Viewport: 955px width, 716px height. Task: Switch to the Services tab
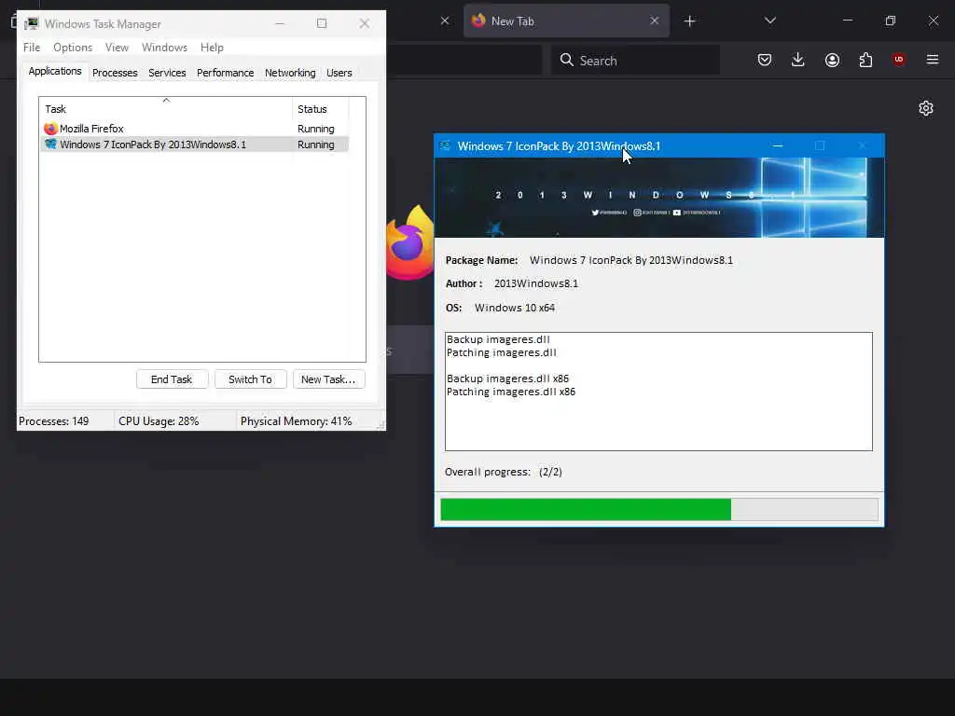click(x=167, y=73)
